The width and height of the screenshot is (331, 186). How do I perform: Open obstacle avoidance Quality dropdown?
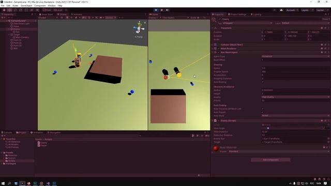pos(295,97)
